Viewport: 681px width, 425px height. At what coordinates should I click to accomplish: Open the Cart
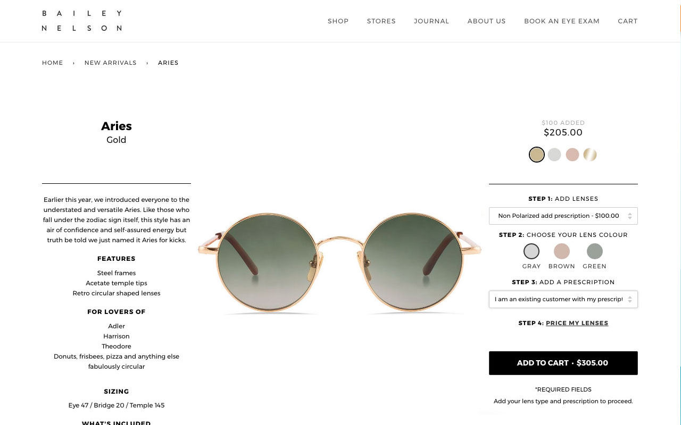pyautogui.click(x=627, y=21)
